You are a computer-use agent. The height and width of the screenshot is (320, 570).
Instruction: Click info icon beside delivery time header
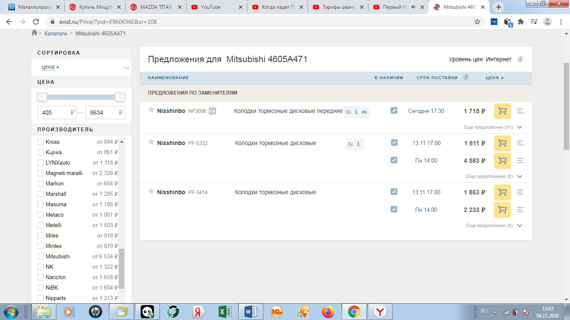click(466, 77)
